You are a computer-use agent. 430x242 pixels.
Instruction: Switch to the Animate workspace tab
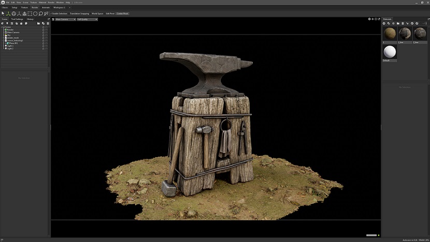click(x=46, y=7)
